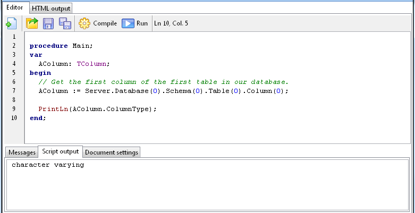Click the 'end;' keyword on line 10

click(x=38, y=118)
